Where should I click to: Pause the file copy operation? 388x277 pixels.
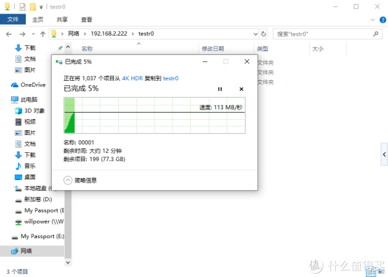pyautogui.click(x=220, y=89)
